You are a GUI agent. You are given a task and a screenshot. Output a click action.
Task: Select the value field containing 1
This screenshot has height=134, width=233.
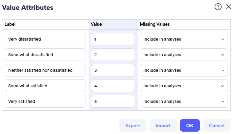point(113,39)
